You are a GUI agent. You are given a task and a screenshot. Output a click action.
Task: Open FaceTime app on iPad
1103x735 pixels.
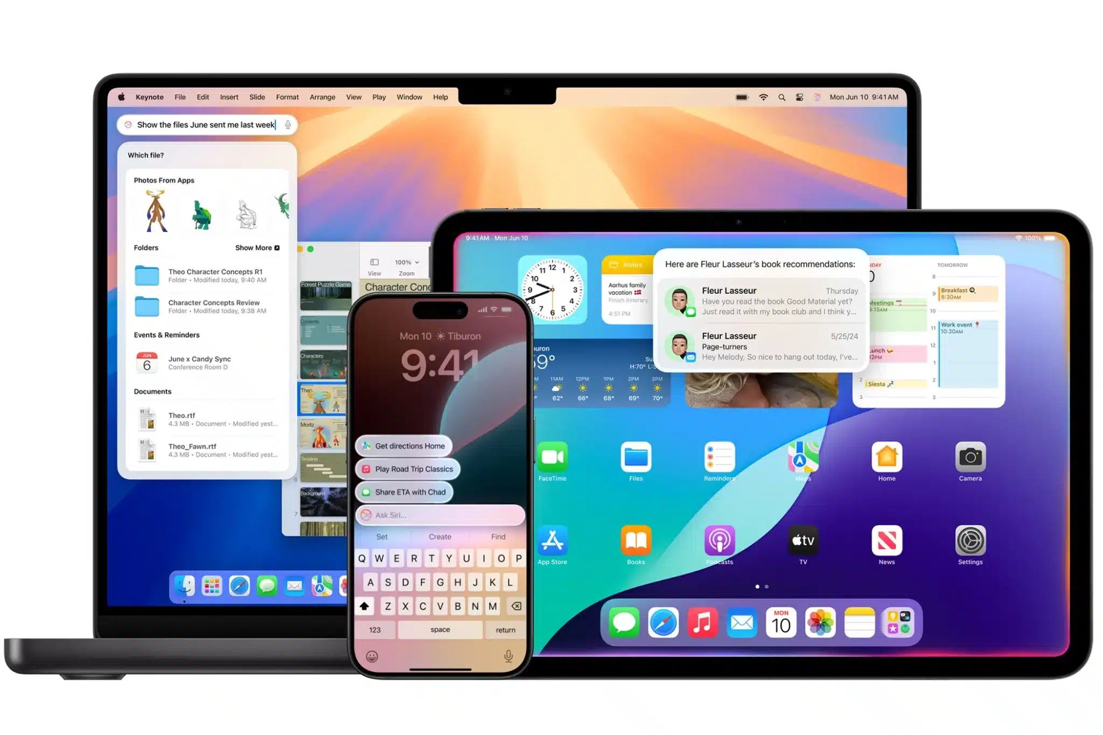[552, 456]
